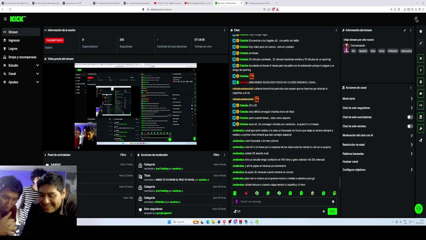The width and height of the screenshot is (426, 240).
Task: Focus the Enviar un mensaje input
Action: (284, 202)
